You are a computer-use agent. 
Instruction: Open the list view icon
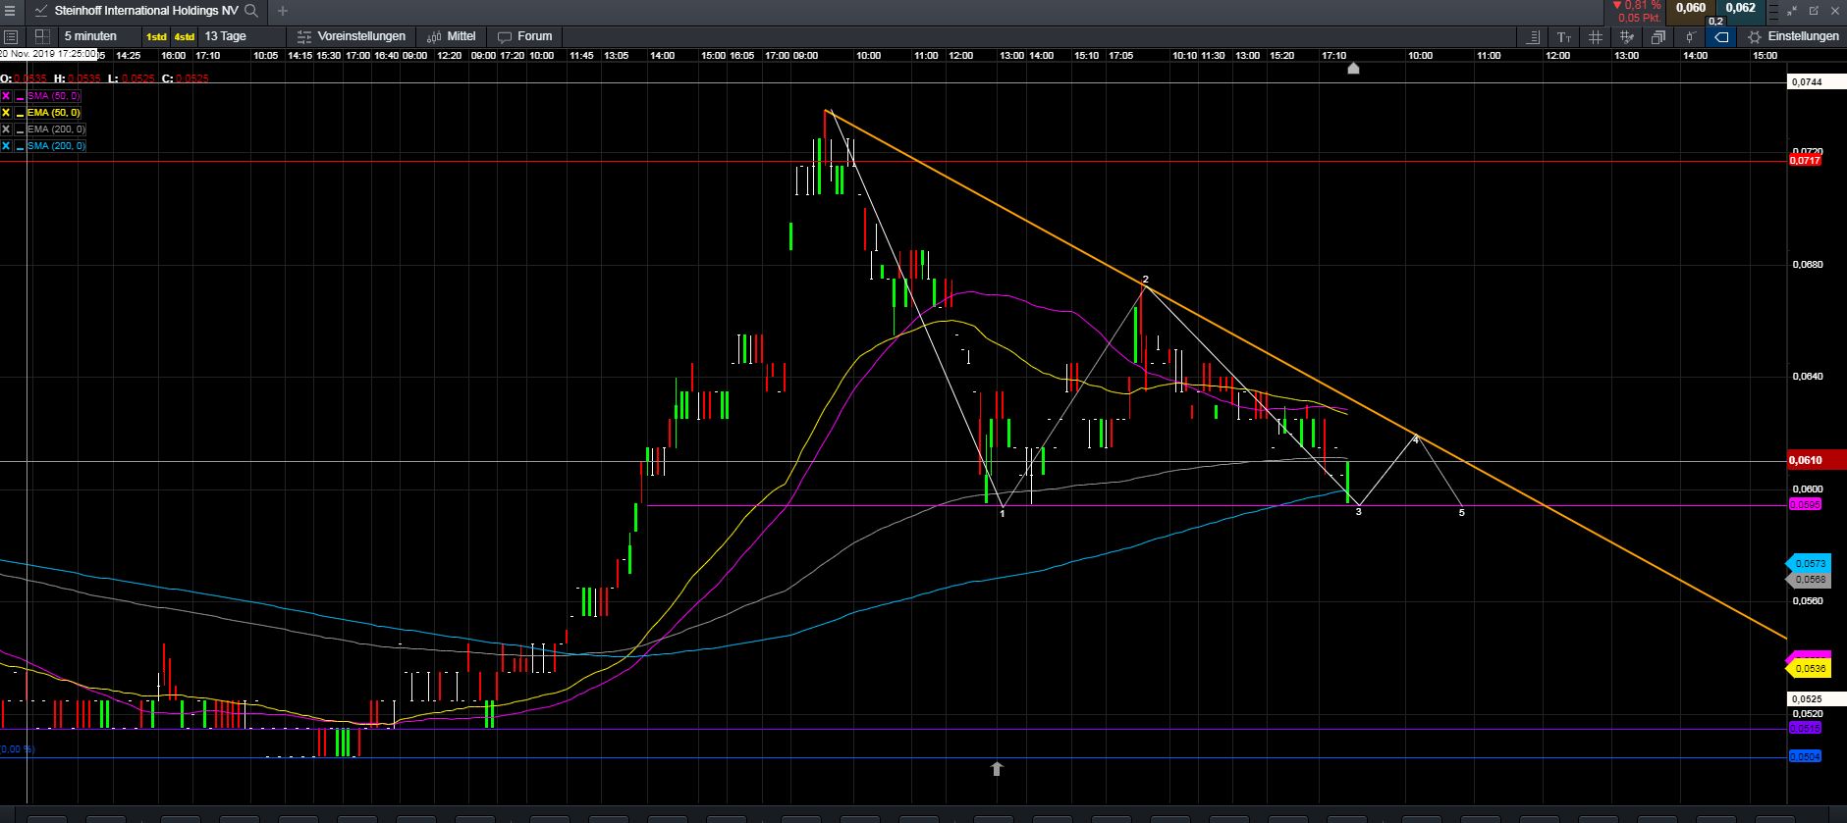point(11,36)
